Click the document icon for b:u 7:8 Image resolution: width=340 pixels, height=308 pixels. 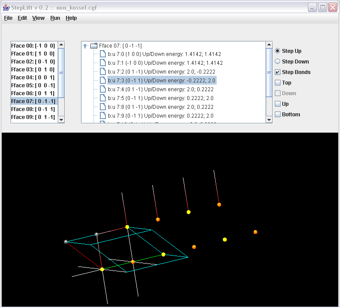[x=103, y=107]
